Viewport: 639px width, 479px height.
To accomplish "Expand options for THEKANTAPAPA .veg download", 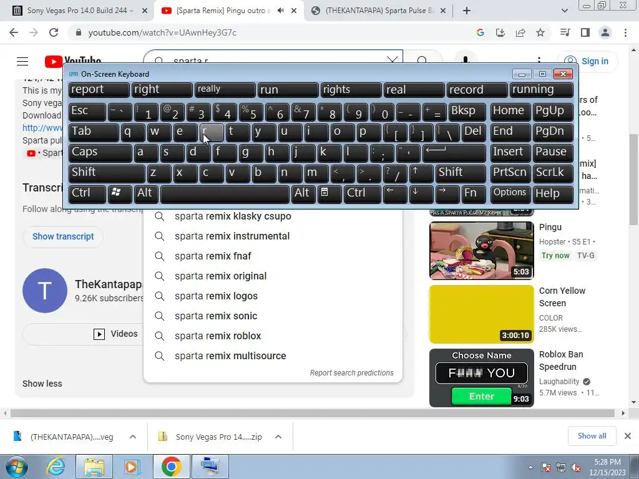I will coord(133,437).
